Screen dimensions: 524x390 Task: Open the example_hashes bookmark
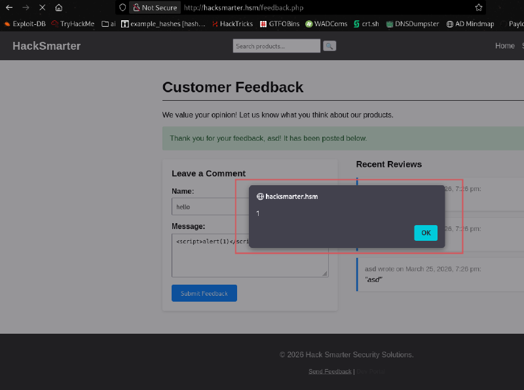pos(163,24)
